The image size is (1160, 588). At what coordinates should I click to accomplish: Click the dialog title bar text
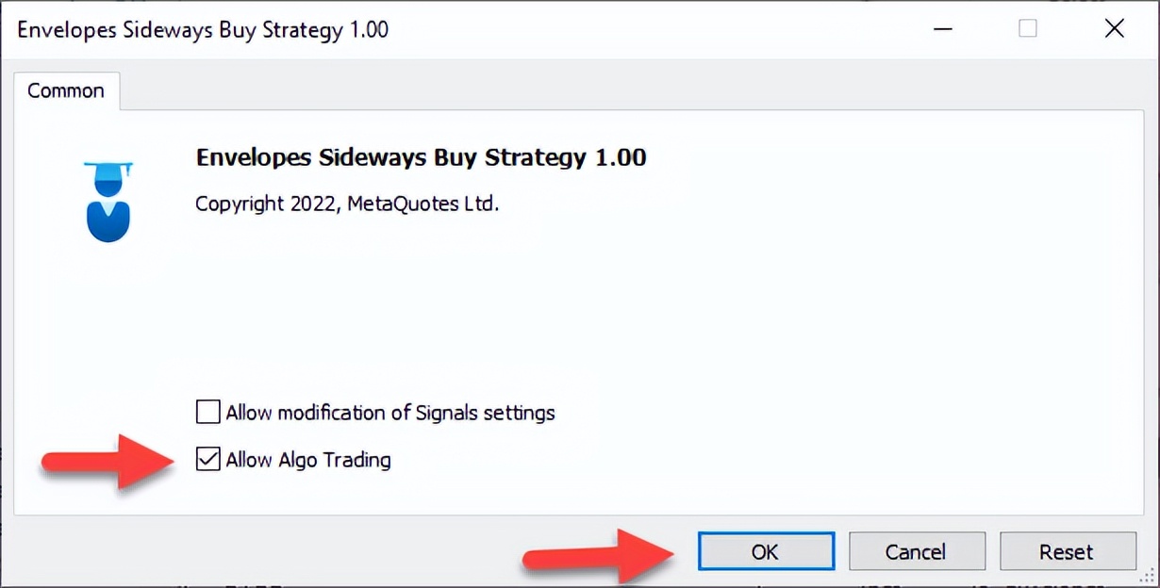(203, 29)
